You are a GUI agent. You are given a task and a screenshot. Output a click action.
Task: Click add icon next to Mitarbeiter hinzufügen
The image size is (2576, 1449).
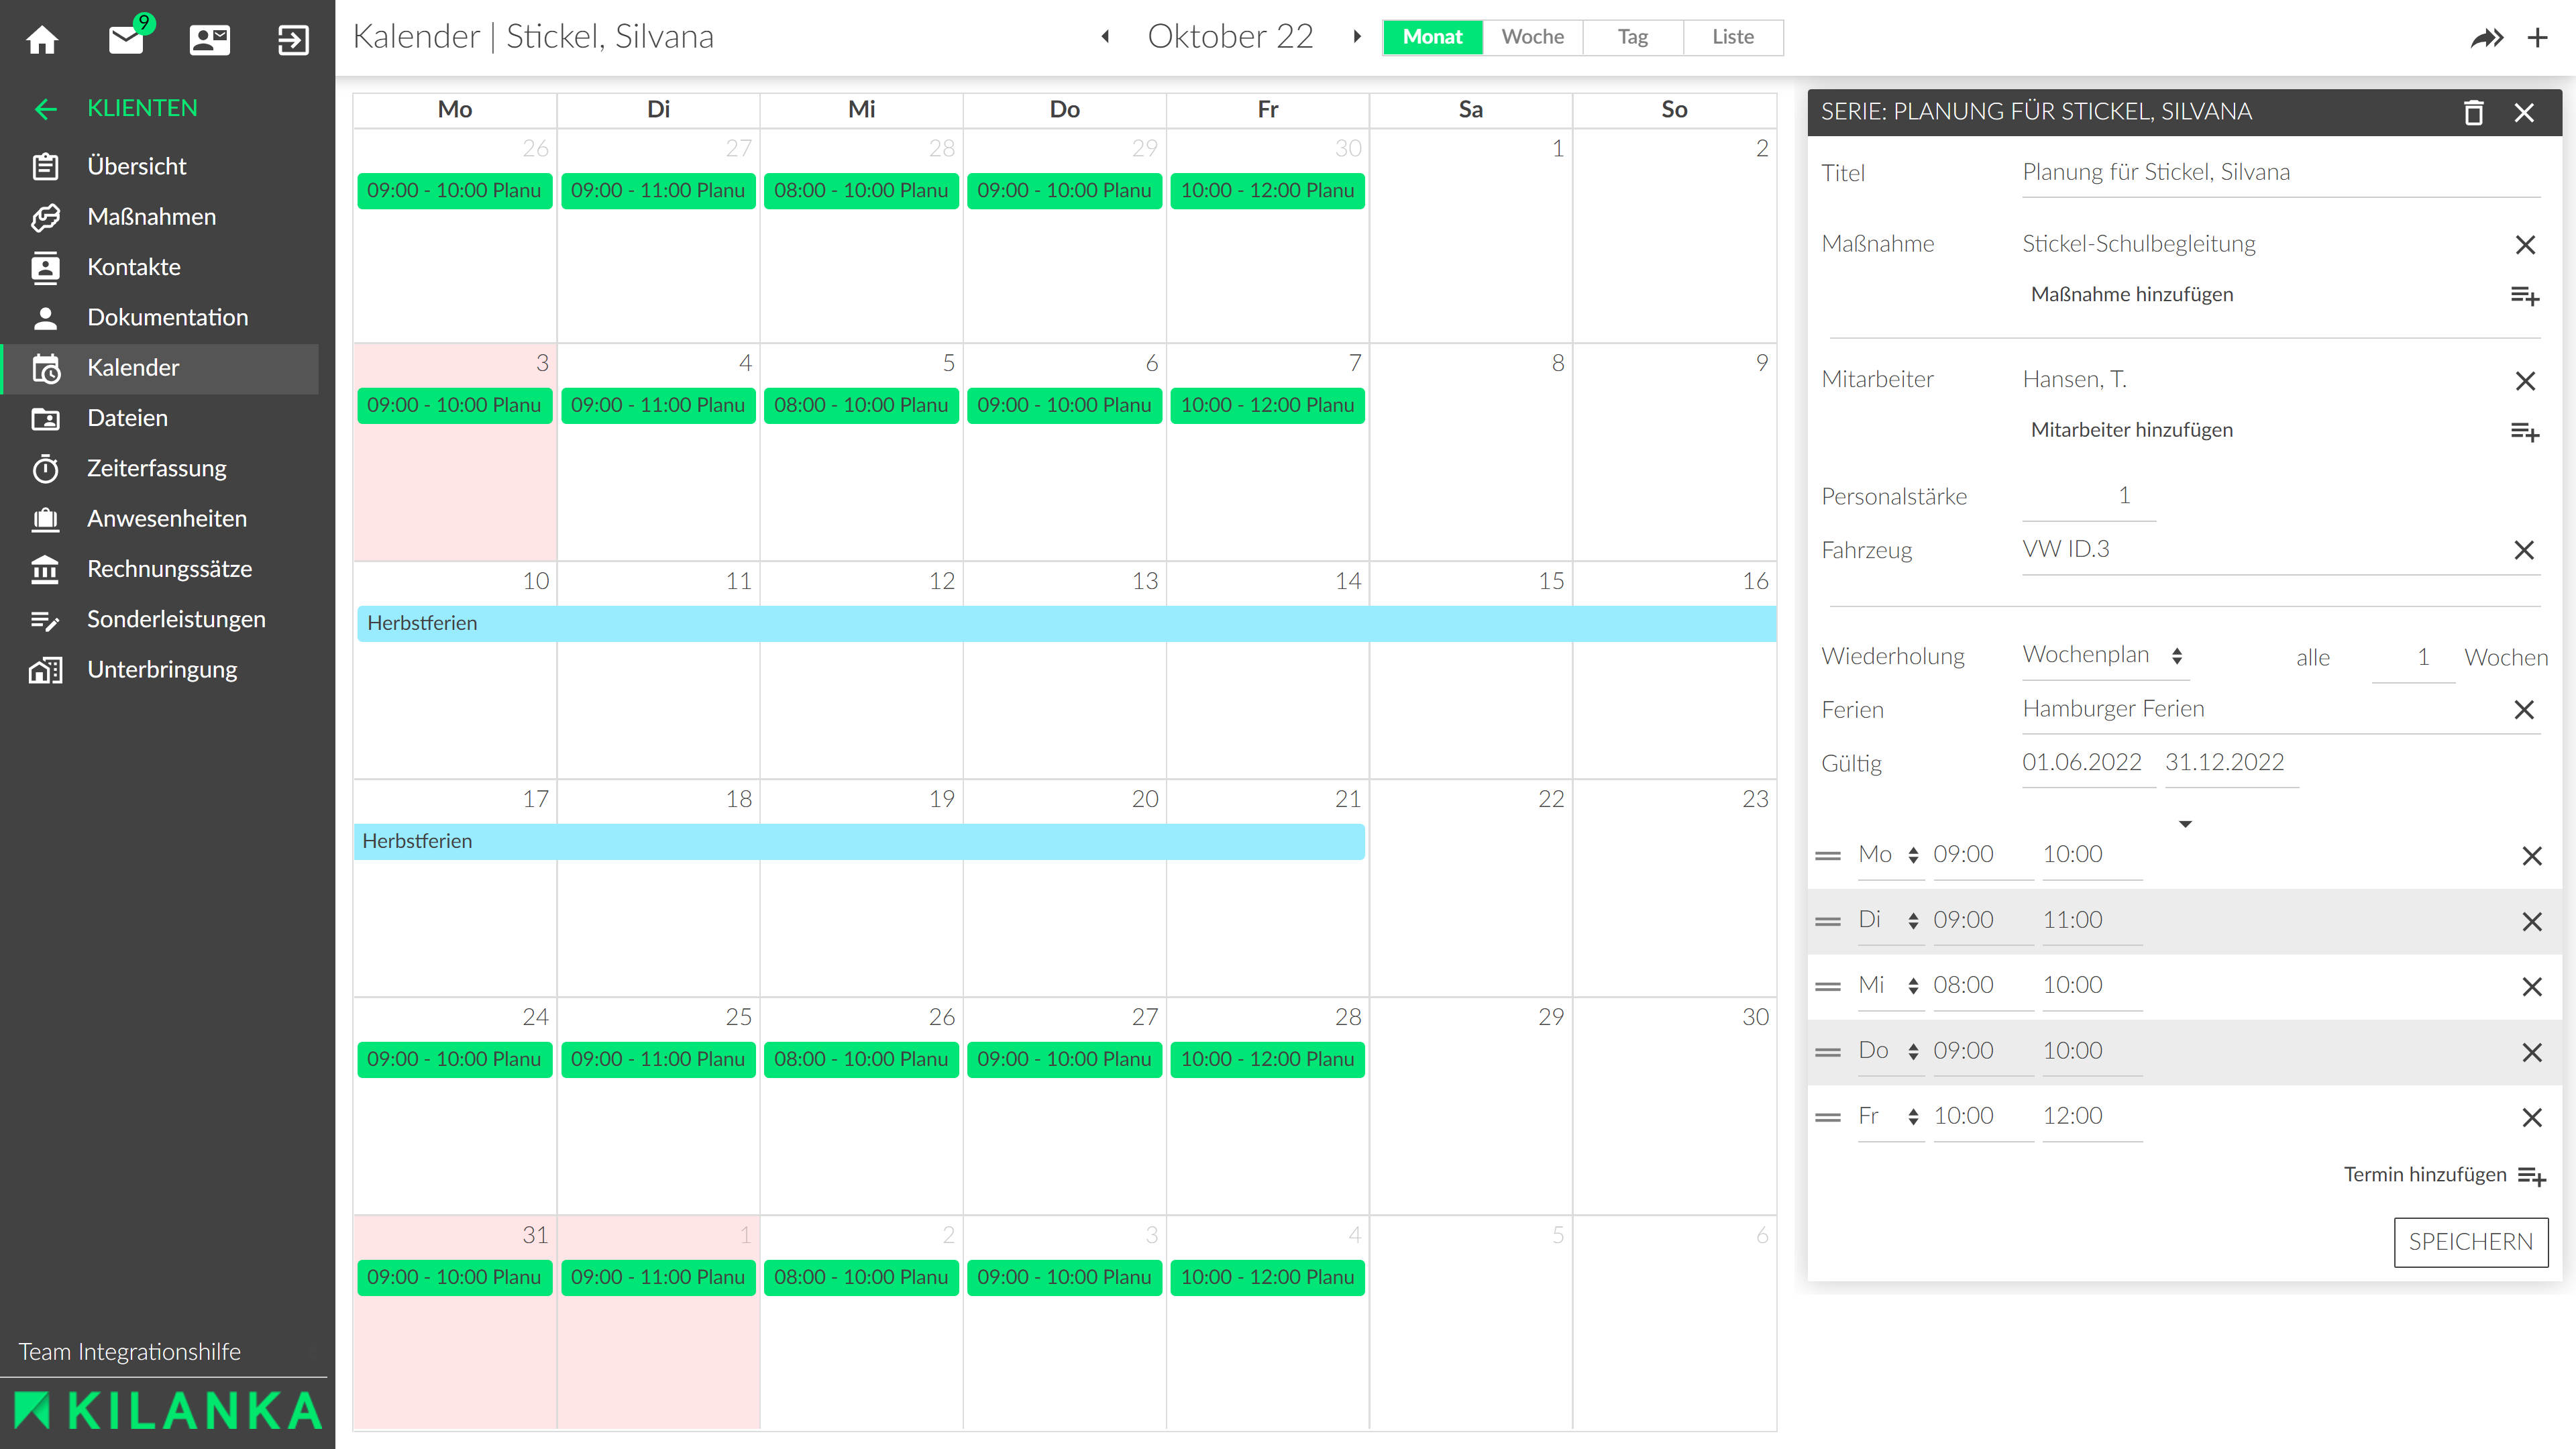coord(2525,432)
